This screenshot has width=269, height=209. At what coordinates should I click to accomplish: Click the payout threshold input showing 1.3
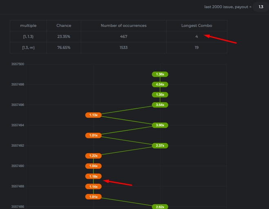pyautogui.click(x=260, y=7)
